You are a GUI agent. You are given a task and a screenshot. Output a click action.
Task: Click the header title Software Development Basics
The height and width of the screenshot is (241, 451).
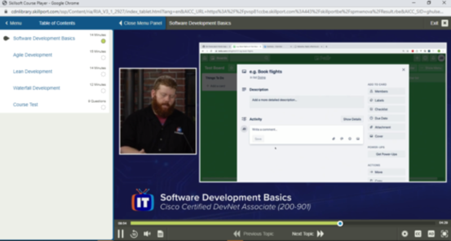click(x=200, y=23)
